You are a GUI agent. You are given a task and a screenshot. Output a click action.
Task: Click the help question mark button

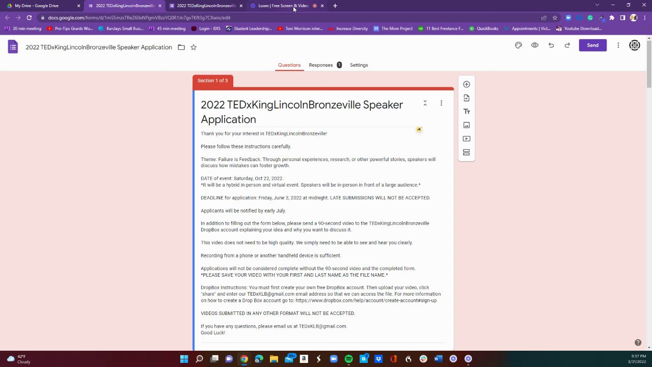coord(638,343)
